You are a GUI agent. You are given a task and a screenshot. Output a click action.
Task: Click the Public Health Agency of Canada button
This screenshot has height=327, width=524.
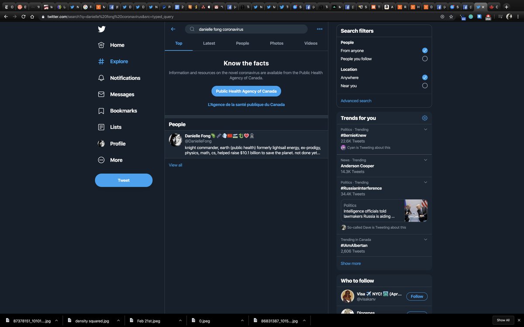point(246,91)
